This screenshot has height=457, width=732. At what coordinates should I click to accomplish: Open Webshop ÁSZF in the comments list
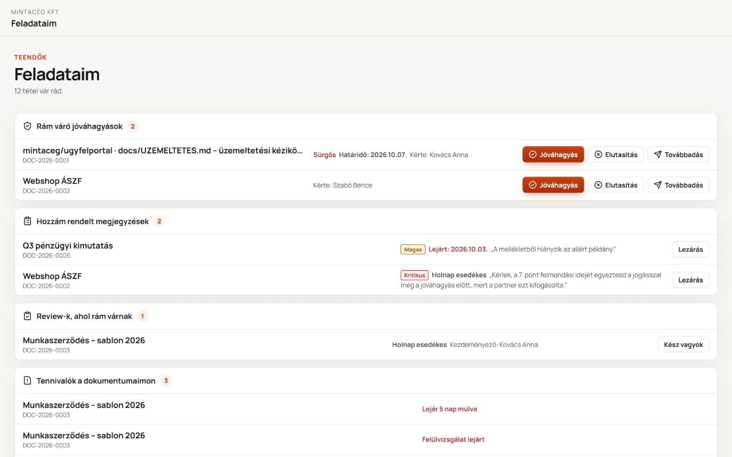pyautogui.click(x=52, y=276)
